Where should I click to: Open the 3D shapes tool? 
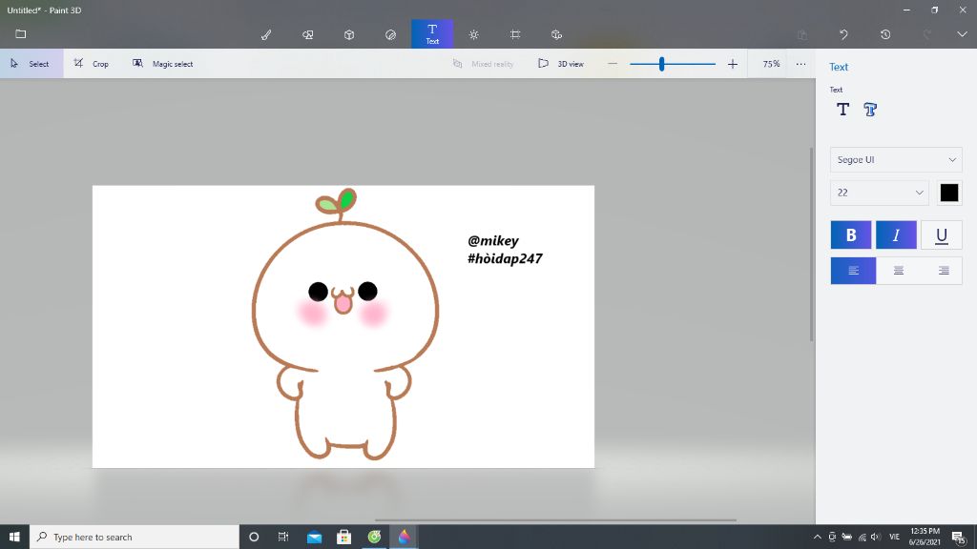[x=349, y=34]
